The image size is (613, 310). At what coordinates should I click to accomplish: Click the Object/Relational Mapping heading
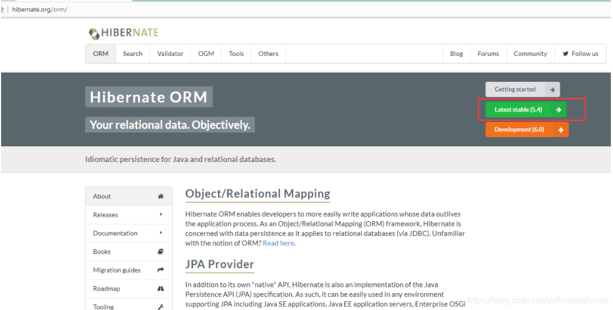[258, 194]
